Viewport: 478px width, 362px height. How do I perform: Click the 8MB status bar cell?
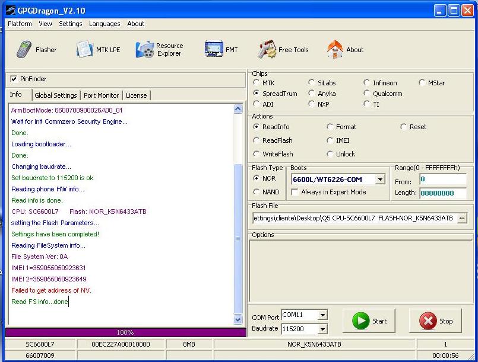pyautogui.click(x=189, y=344)
